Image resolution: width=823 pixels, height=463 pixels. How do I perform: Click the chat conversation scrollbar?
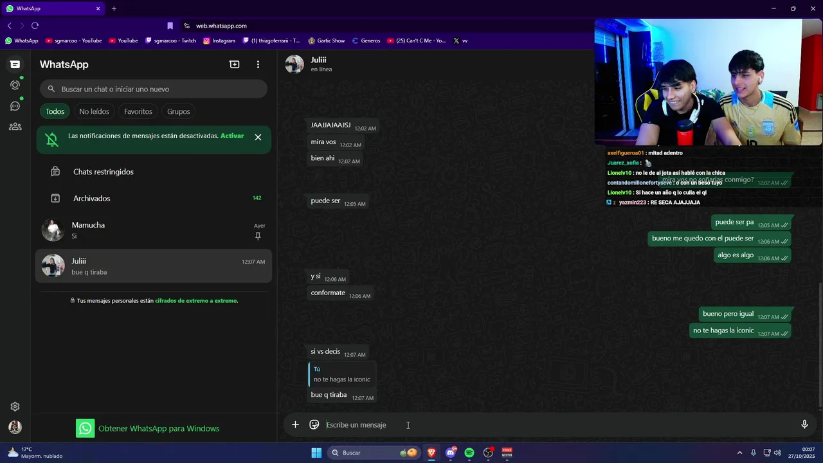pos(820,345)
